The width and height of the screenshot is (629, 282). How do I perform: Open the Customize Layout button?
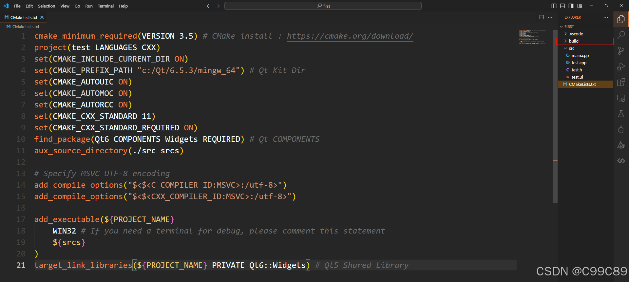pos(580,6)
